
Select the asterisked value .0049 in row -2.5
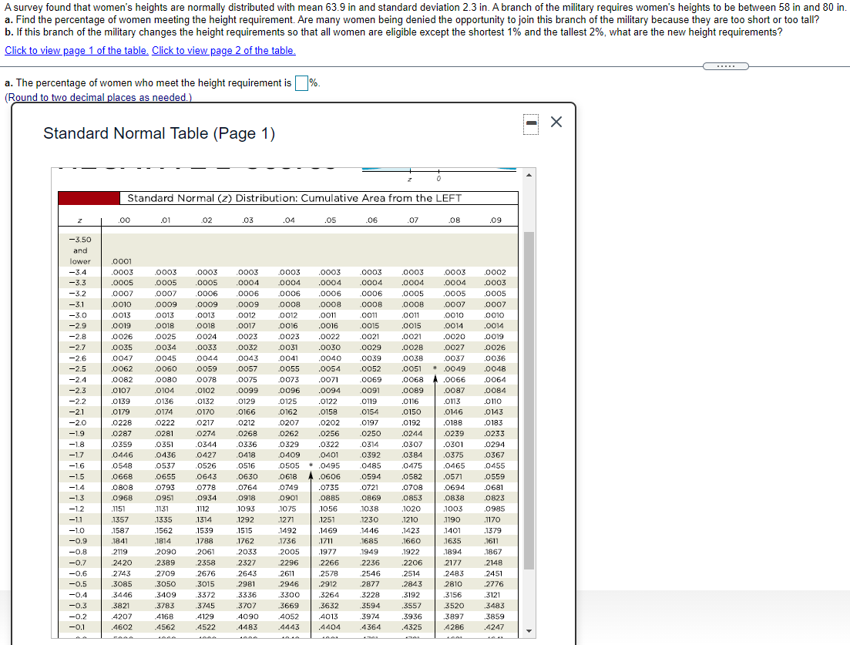click(x=455, y=369)
